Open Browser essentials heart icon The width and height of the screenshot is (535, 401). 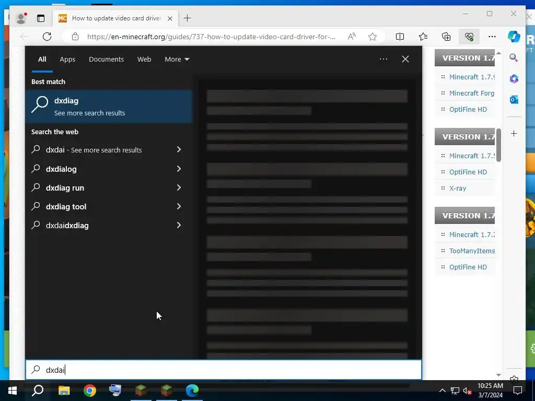click(469, 37)
